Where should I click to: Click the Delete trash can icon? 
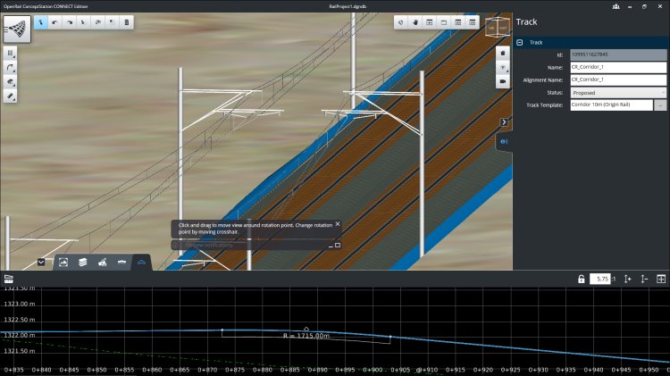pyautogui.click(x=127, y=21)
